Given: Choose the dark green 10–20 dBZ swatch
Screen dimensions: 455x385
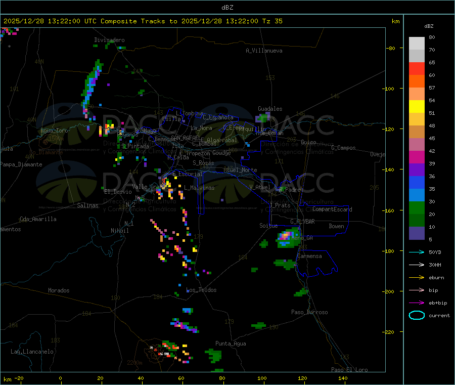Looking at the screenshot, I should [x=417, y=221].
